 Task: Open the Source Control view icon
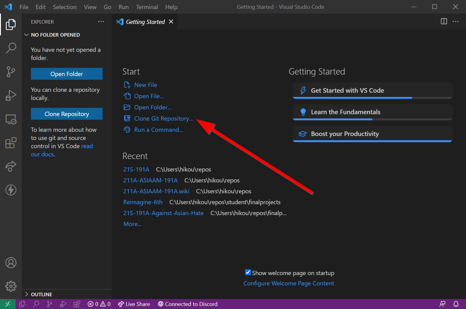tap(11, 72)
